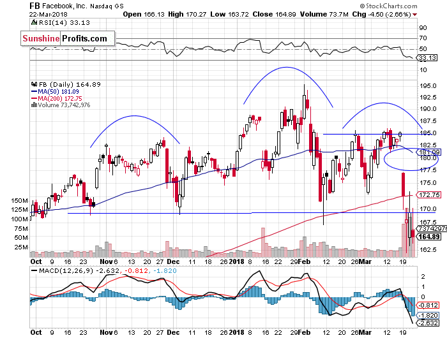Click the 172.75 MA200 price tag

coord(428,195)
